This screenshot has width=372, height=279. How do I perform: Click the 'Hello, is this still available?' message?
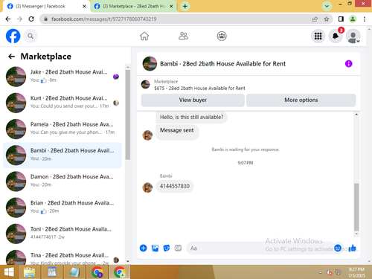191,117
